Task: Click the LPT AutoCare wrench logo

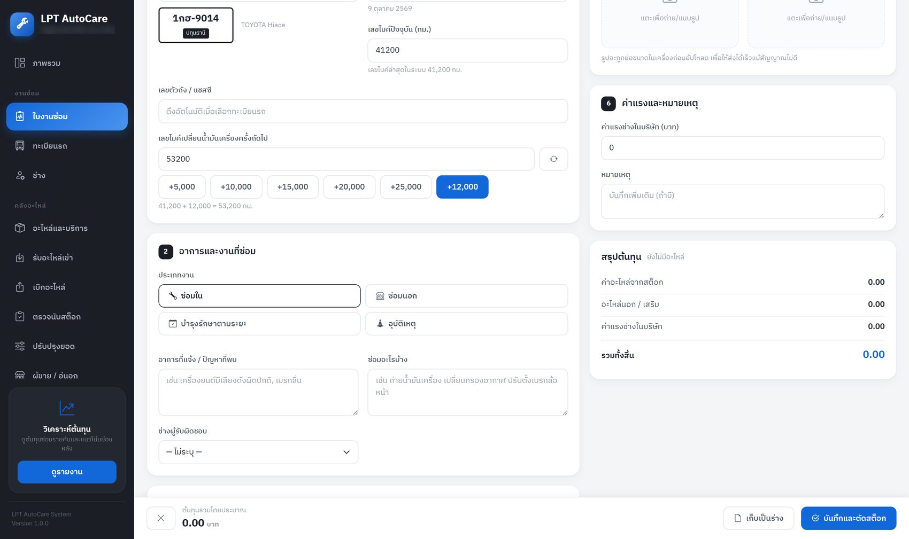Action: point(22,24)
